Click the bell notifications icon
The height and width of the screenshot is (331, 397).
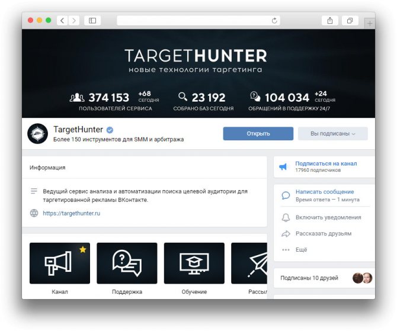point(286,217)
